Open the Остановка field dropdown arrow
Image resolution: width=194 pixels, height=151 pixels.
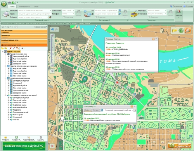pos(166,14)
